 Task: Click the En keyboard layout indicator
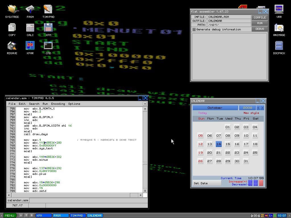(x=270, y=215)
